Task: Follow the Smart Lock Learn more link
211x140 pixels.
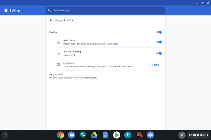Action: (112, 44)
